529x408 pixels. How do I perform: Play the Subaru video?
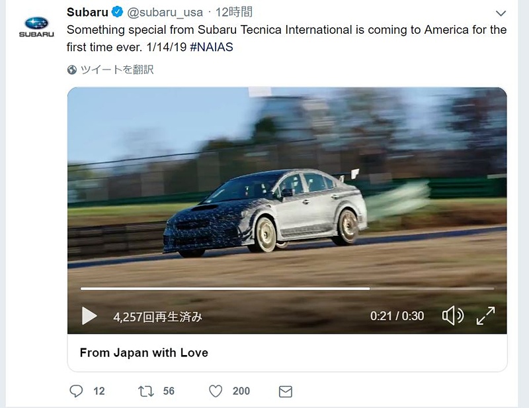point(89,316)
